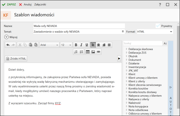Screen dimensions: 180x116
Task: Open Załączniki attachments
Action: click(x=40, y=4)
